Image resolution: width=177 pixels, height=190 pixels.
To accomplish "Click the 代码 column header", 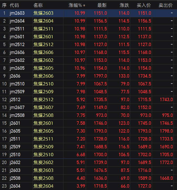I will coord(14,5).
